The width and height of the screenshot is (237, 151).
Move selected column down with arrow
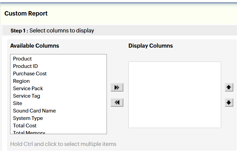click(229, 102)
